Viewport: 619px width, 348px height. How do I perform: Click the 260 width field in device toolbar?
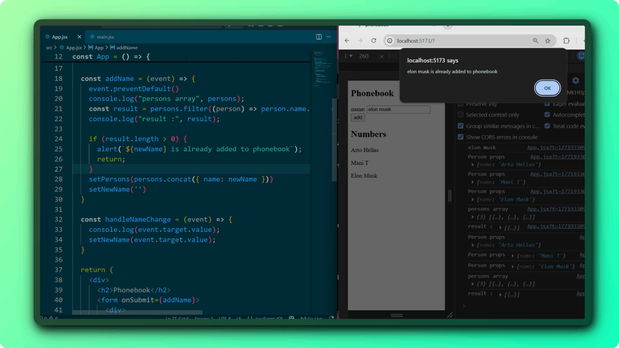[x=364, y=56]
